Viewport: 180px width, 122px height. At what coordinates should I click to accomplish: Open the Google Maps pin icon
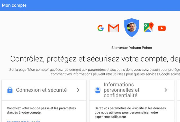pos(148,27)
